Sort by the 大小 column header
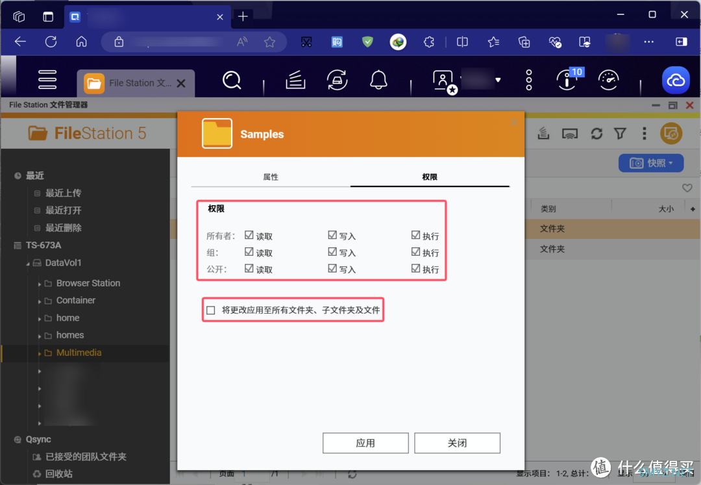This screenshot has width=701, height=485. 666,209
